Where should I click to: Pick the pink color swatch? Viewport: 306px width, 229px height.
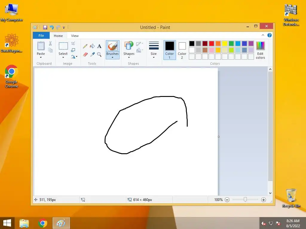[x=212, y=50]
